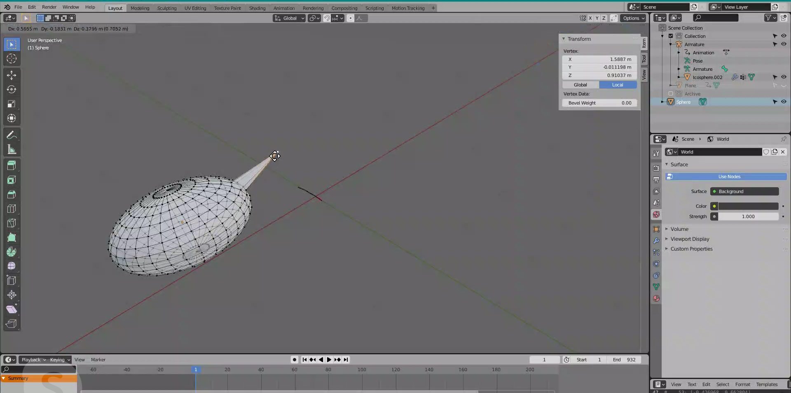Open the Global transform orientation dropdown
The image size is (791, 393).
click(290, 18)
